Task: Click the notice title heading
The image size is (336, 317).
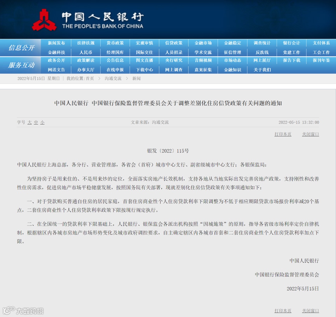Action: (x=168, y=103)
